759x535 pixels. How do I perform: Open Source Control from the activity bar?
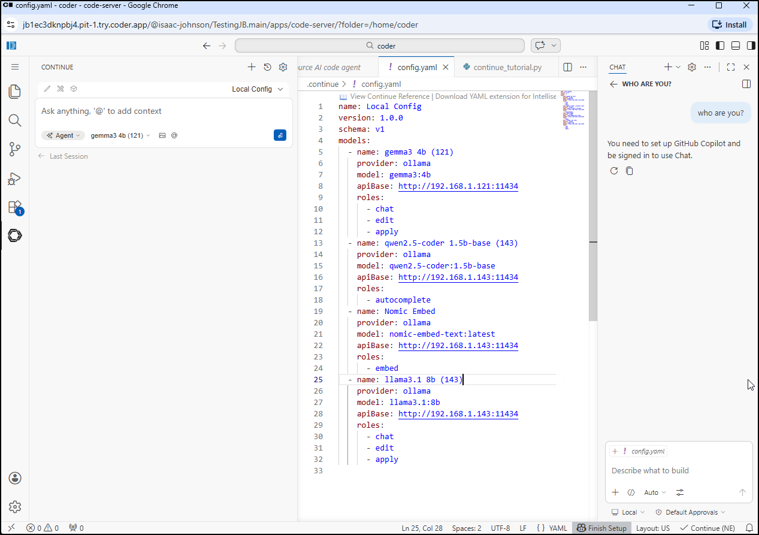14,149
